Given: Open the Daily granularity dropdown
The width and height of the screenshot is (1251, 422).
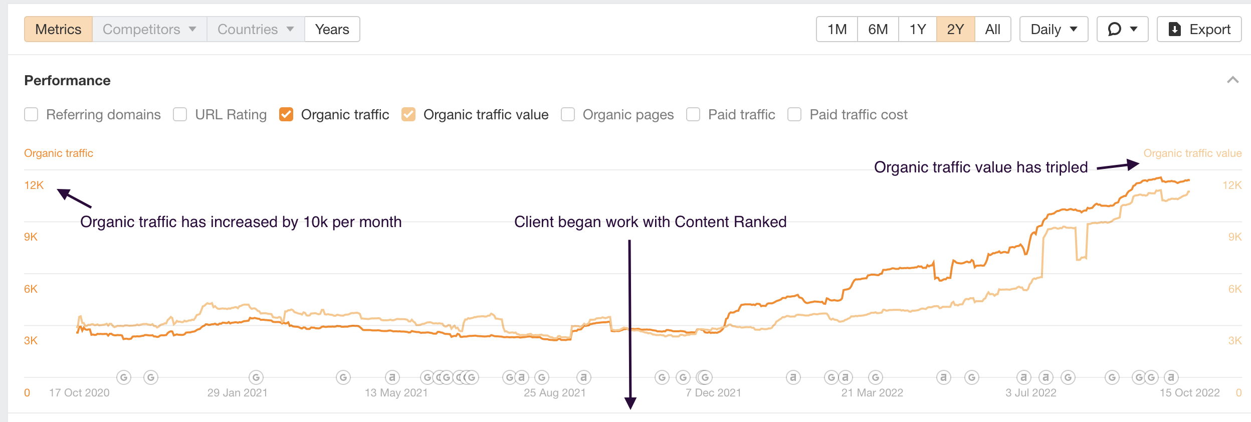Looking at the screenshot, I should coord(1053,29).
